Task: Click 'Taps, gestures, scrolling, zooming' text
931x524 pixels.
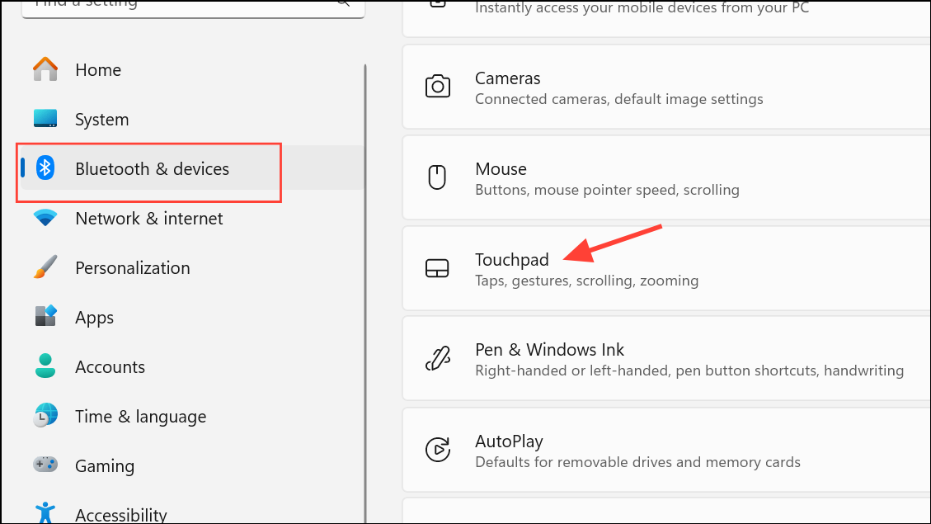Action: 586,281
